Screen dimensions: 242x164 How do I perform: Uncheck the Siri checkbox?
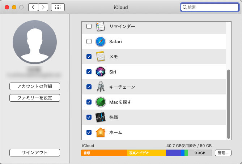click(89, 72)
